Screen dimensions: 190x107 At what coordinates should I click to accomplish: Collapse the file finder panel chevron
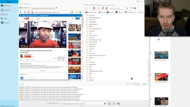[x=83, y=4]
